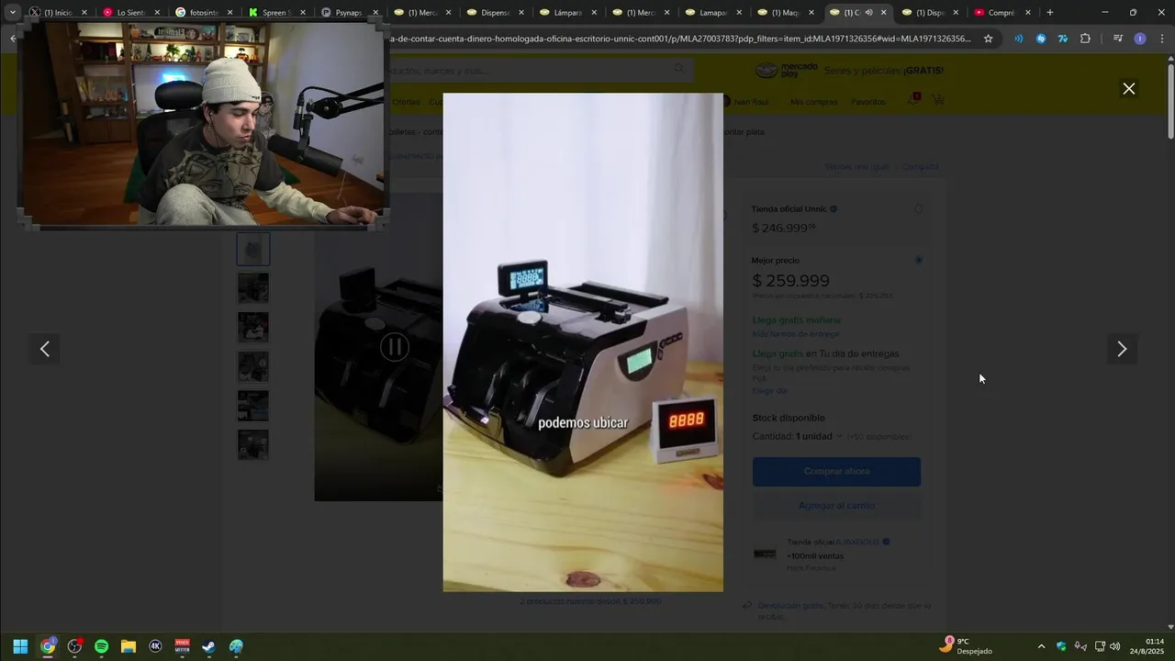Viewport: 1175px width, 661px height.
Task: Open the Chrome profile avatar
Action: coord(1140,39)
